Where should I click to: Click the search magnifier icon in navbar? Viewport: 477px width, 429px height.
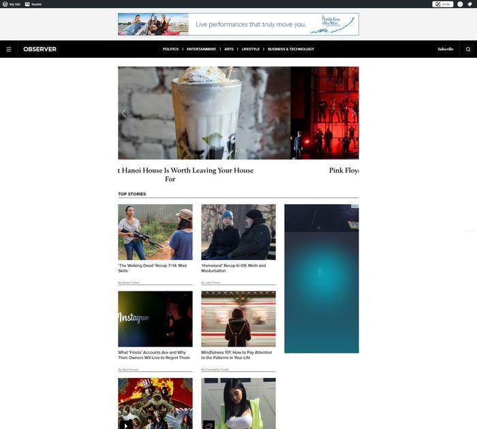click(468, 49)
